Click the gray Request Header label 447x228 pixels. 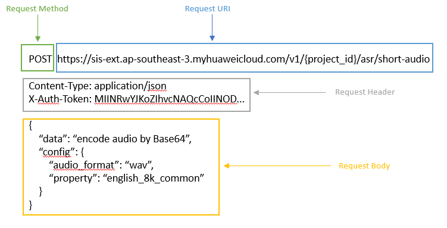(x=365, y=92)
